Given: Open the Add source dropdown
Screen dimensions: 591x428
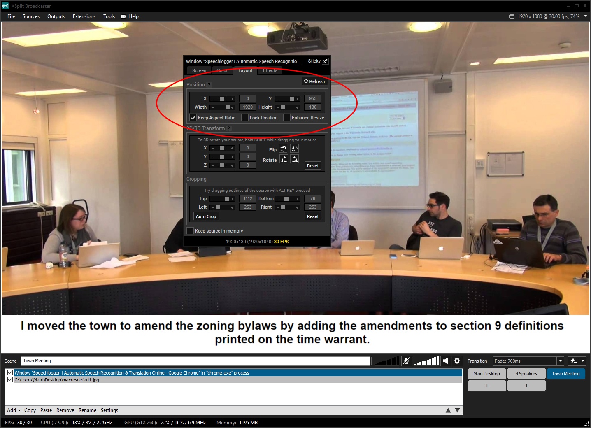Looking at the screenshot, I should point(14,410).
